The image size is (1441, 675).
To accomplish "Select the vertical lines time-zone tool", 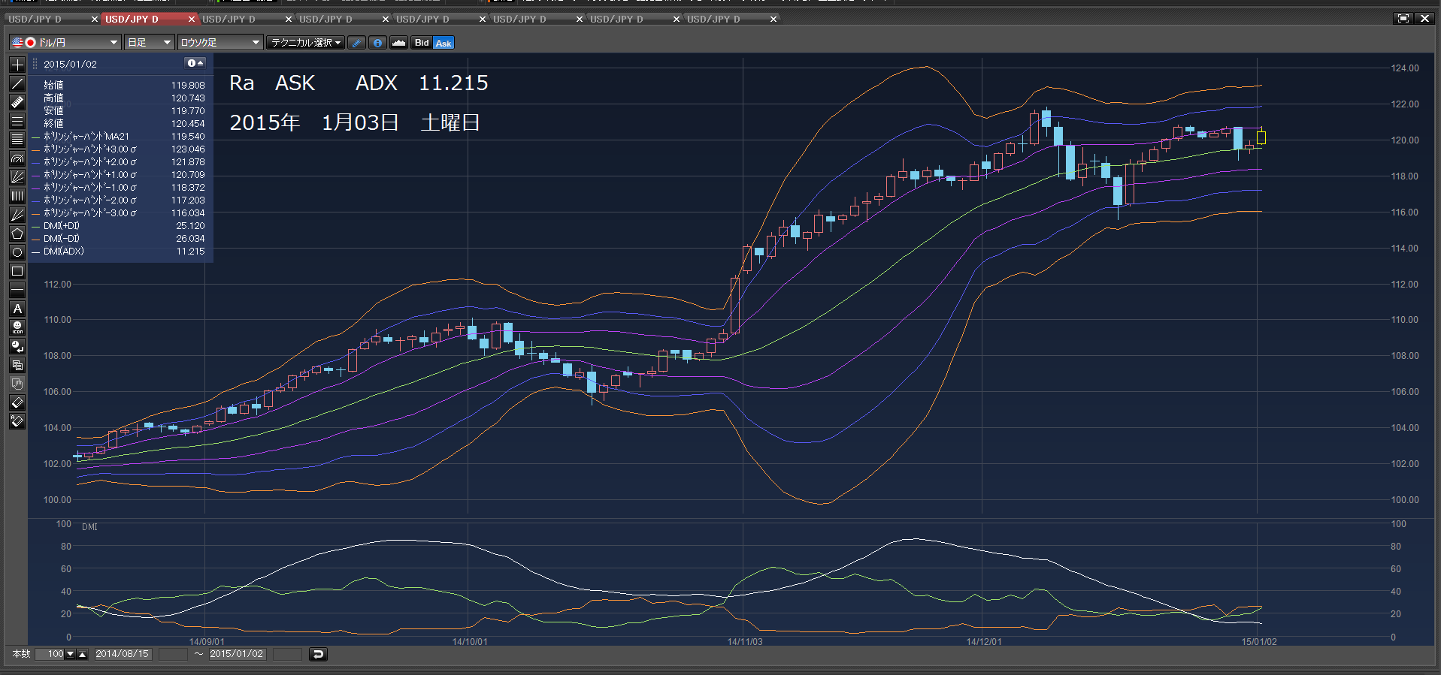I will click(17, 196).
